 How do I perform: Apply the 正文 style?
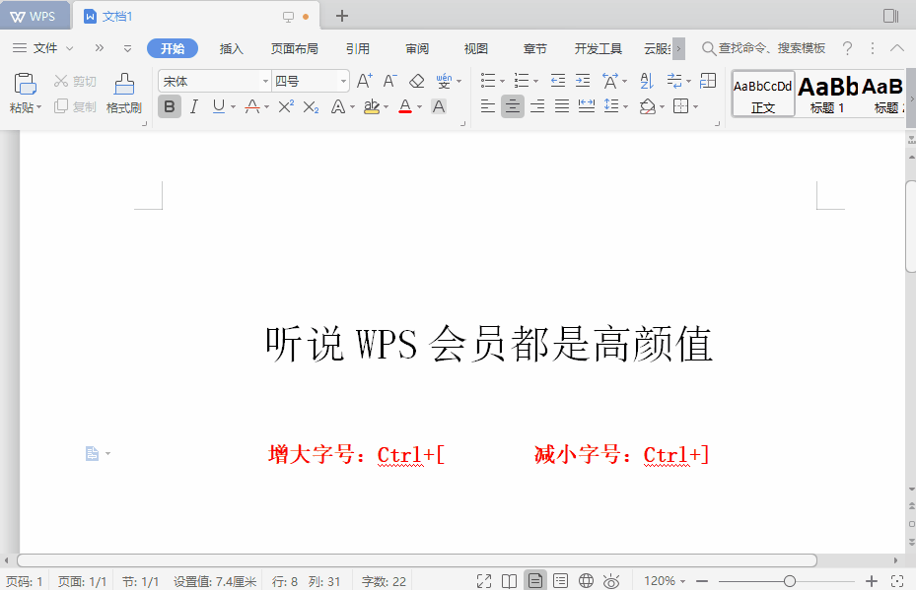763,94
